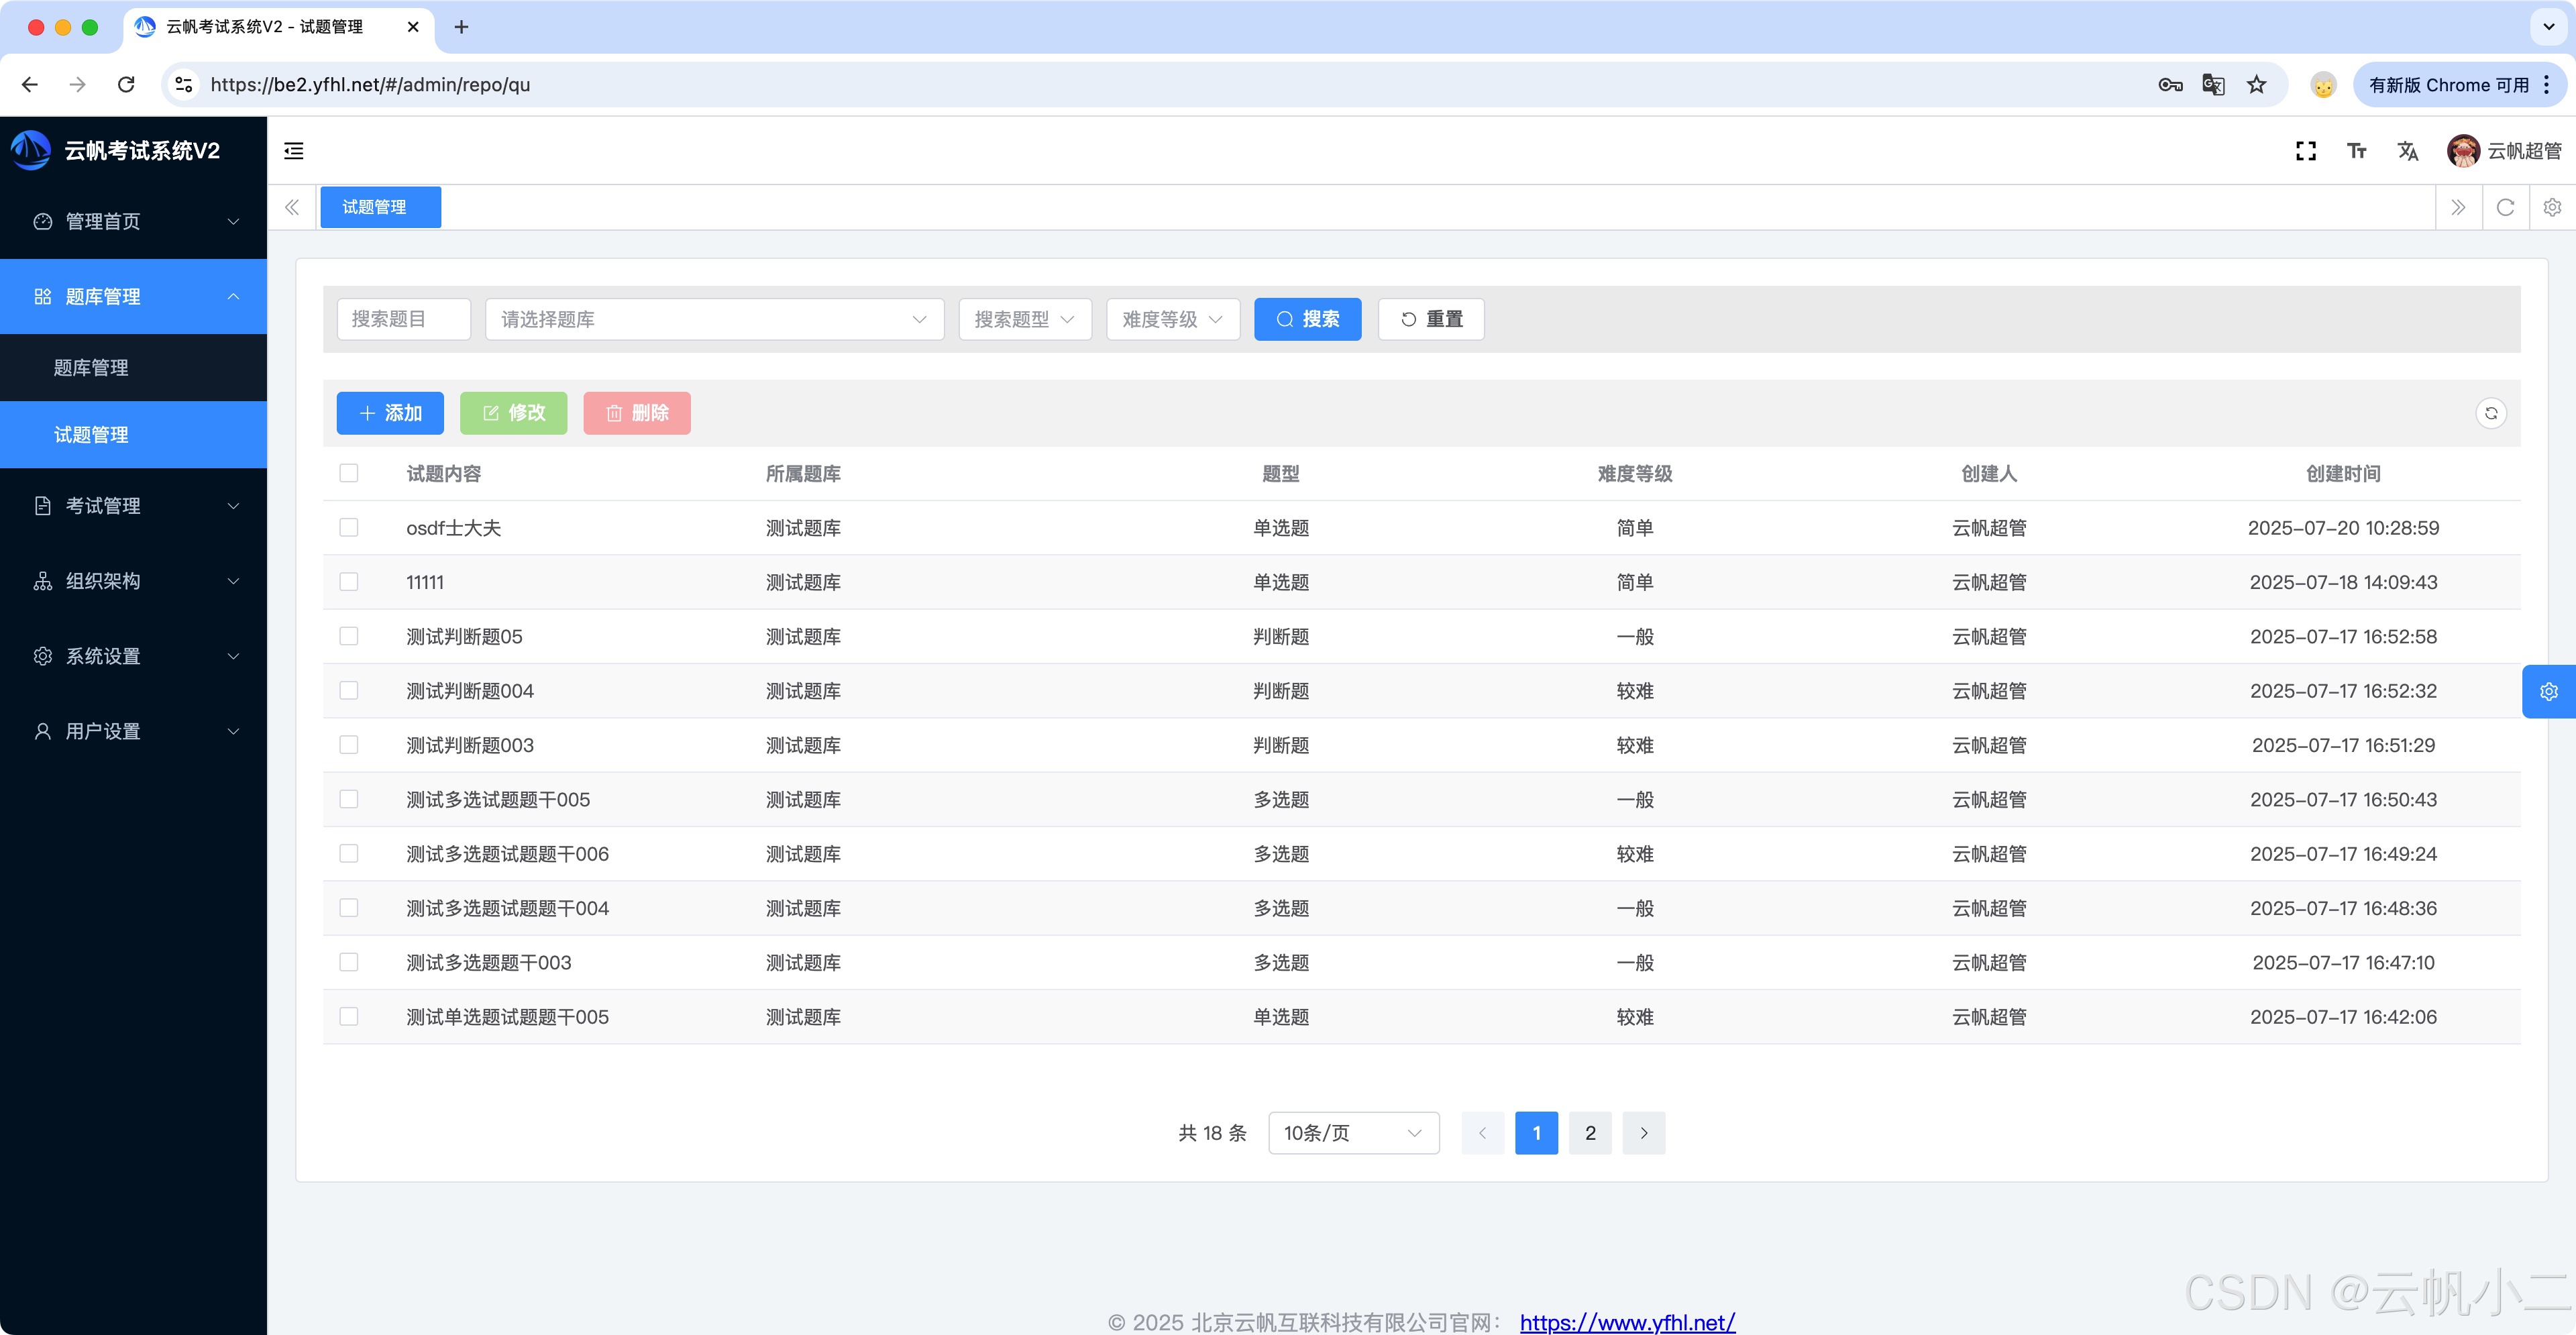Check the row osdf士大夫
The image size is (2576, 1335).
coord(348,527)
